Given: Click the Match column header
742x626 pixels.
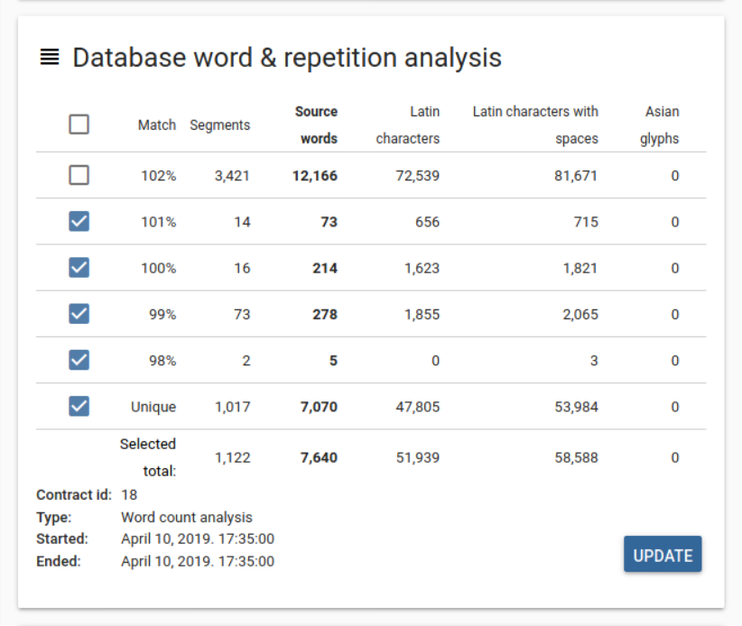Looking at the screenshot, I should (x=157, y=124).
